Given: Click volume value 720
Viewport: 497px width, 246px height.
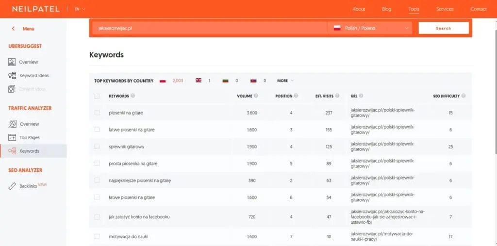Looking at the screenshot, I should coord(252,217).
